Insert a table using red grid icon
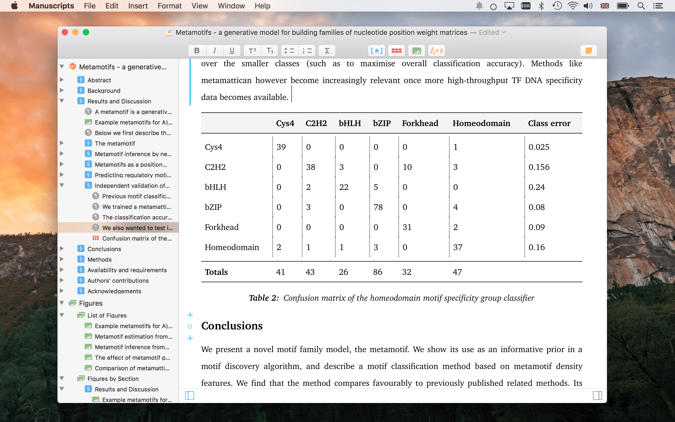The image size is (675, 422). 396,51
